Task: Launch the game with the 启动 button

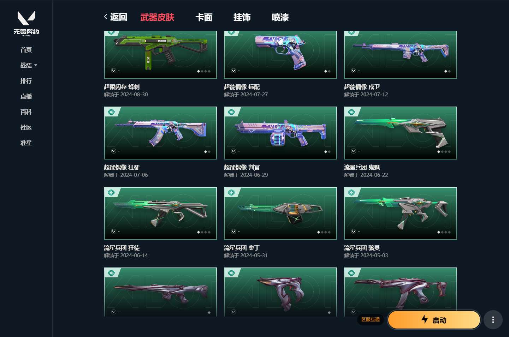Action: click(x=434, y=320)
